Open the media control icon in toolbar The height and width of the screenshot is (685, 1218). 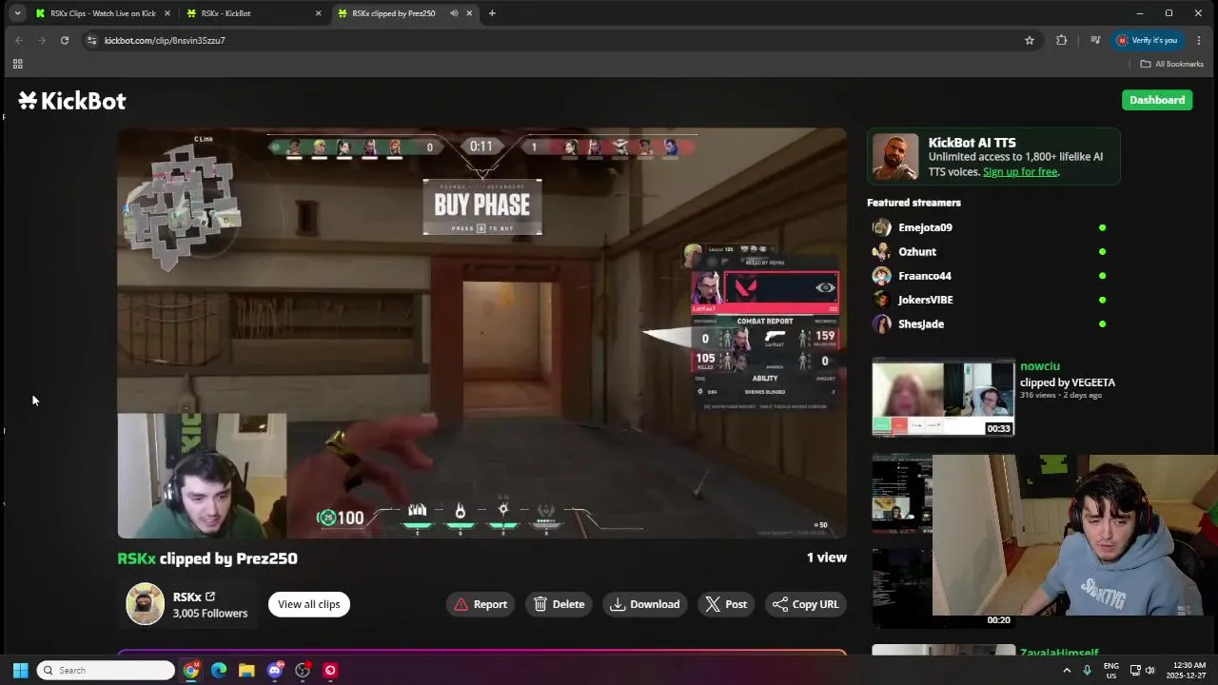[x=1095, y=40]
